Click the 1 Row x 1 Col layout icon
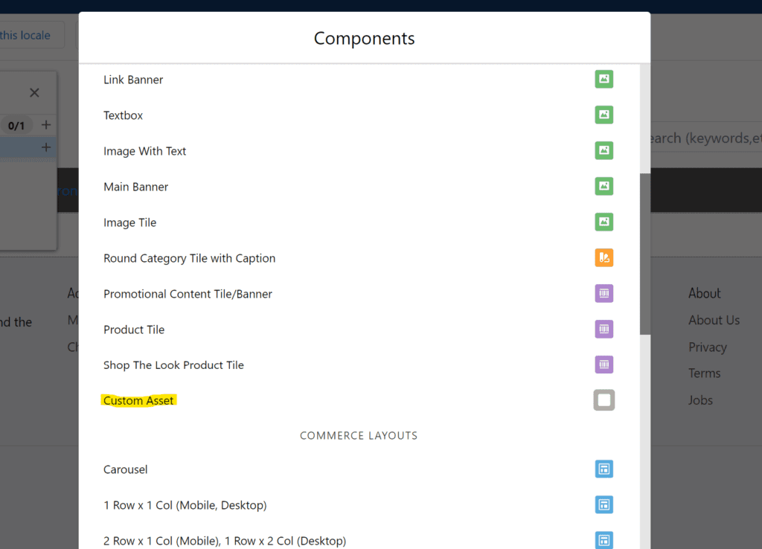 point(603,504)
